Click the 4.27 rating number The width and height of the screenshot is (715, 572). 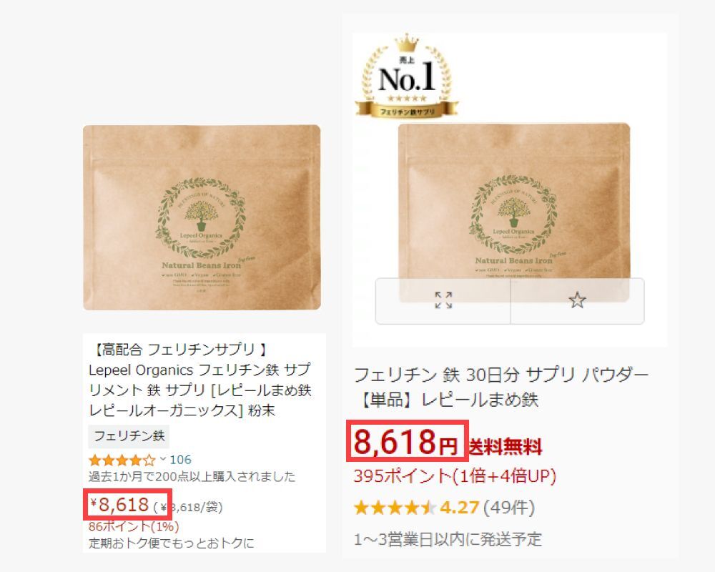459,507
